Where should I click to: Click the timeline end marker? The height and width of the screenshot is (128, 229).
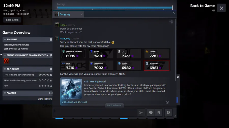coord(173,8)
